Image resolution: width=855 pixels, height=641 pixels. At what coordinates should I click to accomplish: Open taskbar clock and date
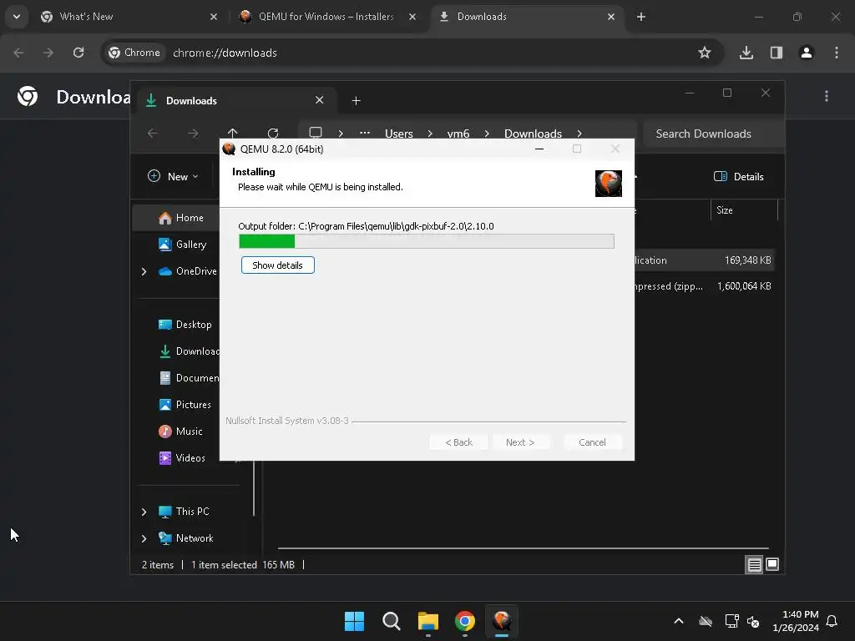pos(796,621)
